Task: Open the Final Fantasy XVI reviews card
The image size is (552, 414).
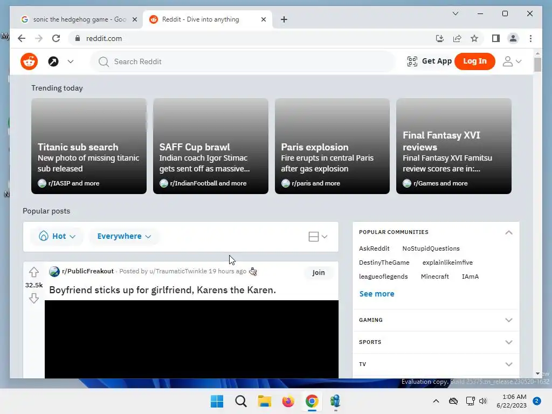Action: [454, 146]
